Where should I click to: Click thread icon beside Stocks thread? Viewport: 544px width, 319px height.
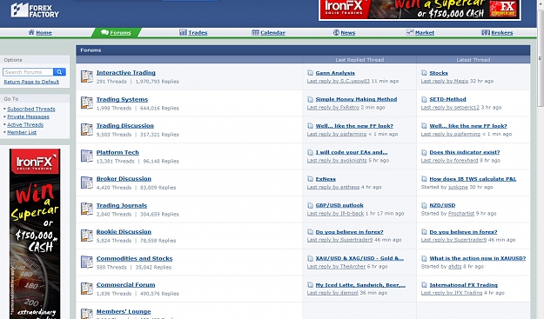(x=424, y=73)
